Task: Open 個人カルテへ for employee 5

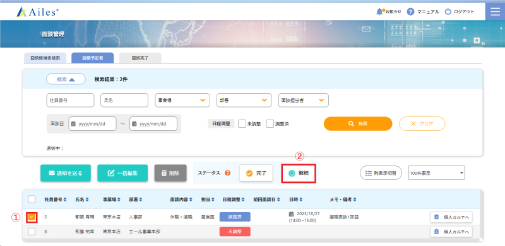Action: (451, 217)
